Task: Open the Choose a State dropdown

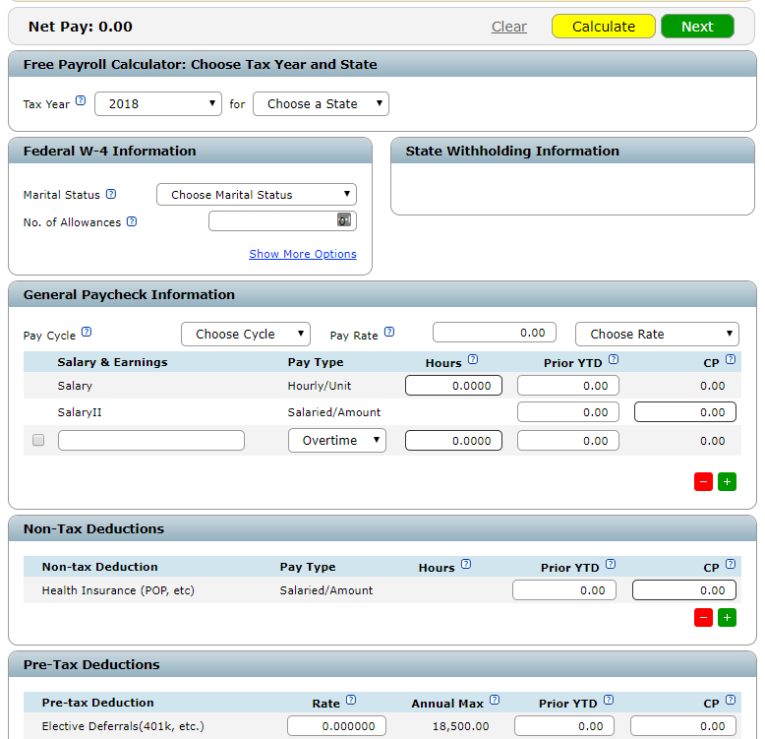Action: [321, 104]
